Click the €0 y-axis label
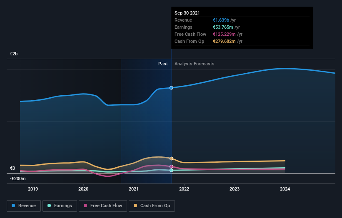 (12, 168)
